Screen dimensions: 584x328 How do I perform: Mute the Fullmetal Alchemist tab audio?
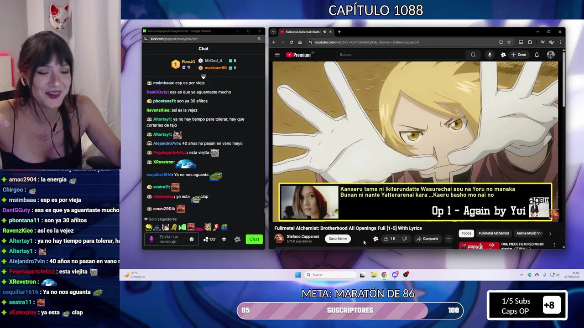[324, 32]
